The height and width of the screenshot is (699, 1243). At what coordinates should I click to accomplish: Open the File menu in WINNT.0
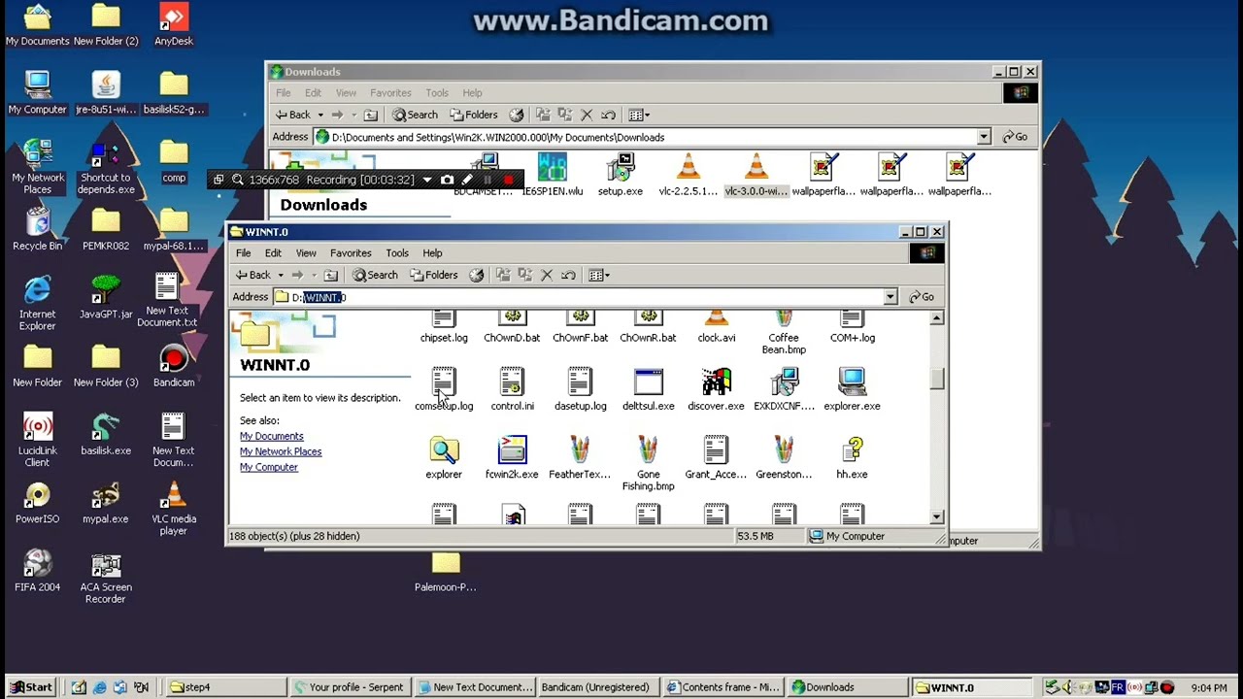(243, 253)
